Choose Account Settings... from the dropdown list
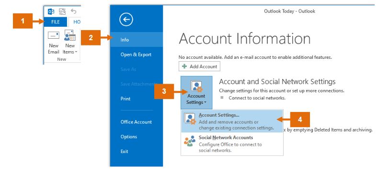 (x=232, y=121)
